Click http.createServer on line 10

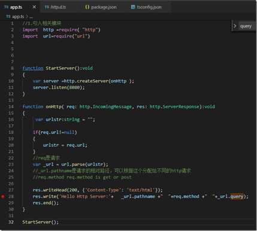(x=86, y=81)
